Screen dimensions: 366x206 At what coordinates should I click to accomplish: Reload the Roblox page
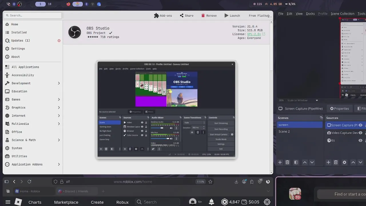click(29, 182)
